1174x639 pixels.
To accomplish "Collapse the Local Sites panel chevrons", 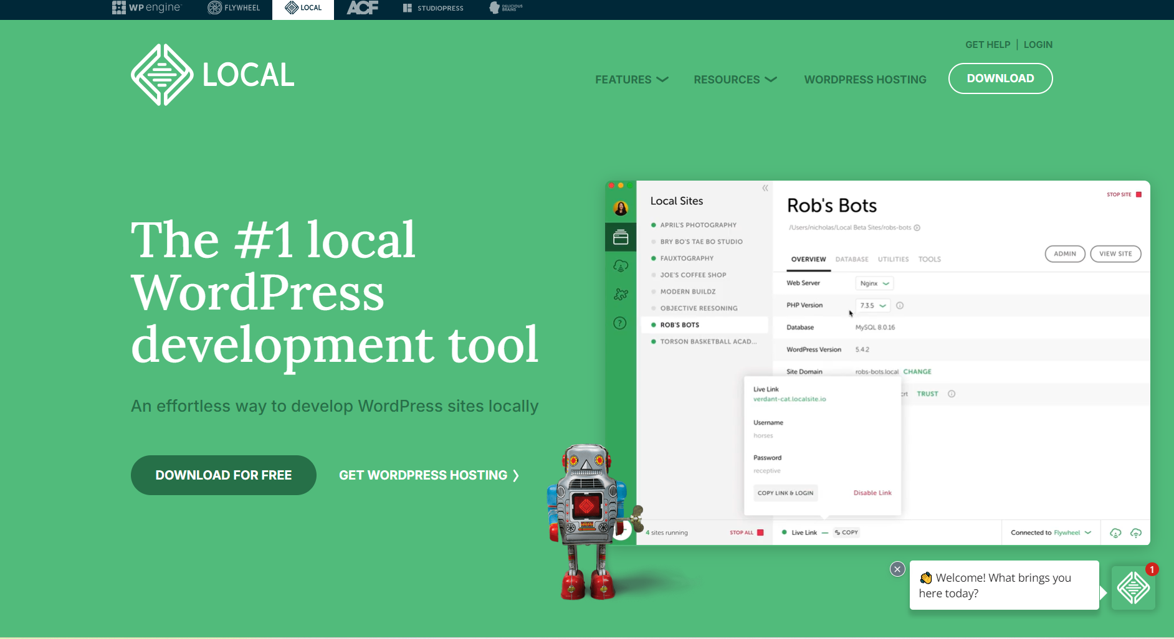I will click(765, 188).
